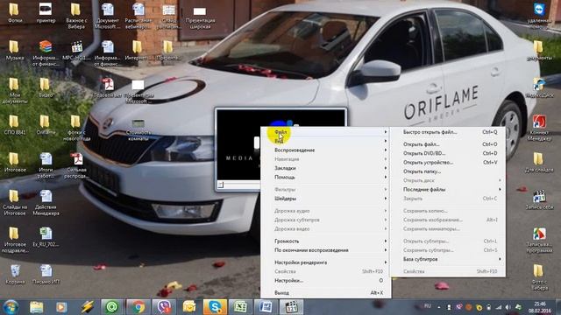This screenshot has height=315, width=561.
Task: Open the Oriflame desktop folder
Action: (46, 125)
